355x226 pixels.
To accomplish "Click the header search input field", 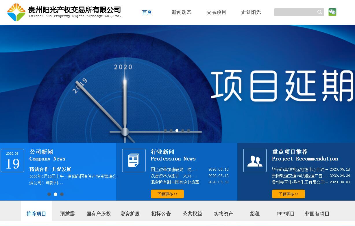I will (x=295, y=12).
